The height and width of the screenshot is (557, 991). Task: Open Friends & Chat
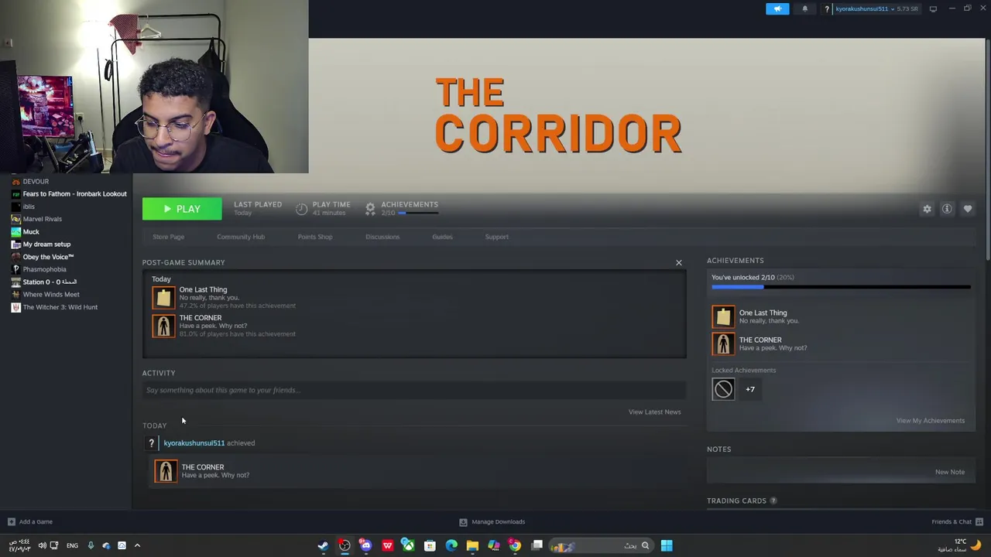tap(958, 521)
